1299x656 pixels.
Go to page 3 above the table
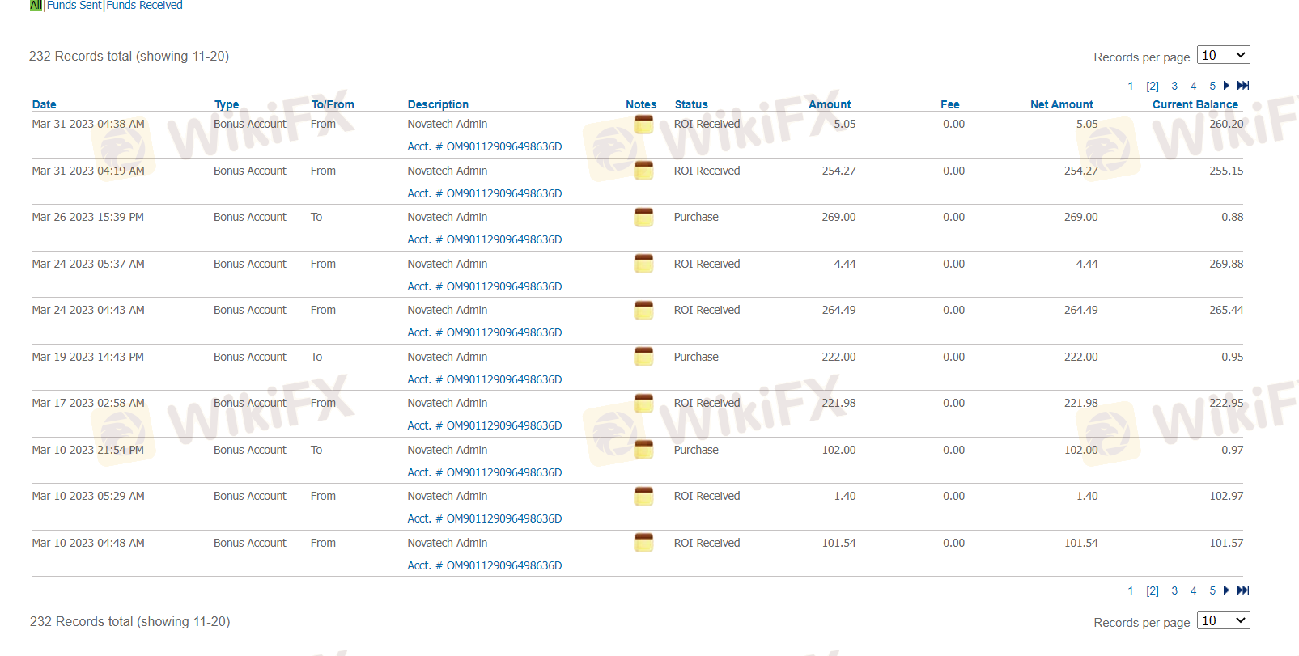click(x=1174, y=87)
